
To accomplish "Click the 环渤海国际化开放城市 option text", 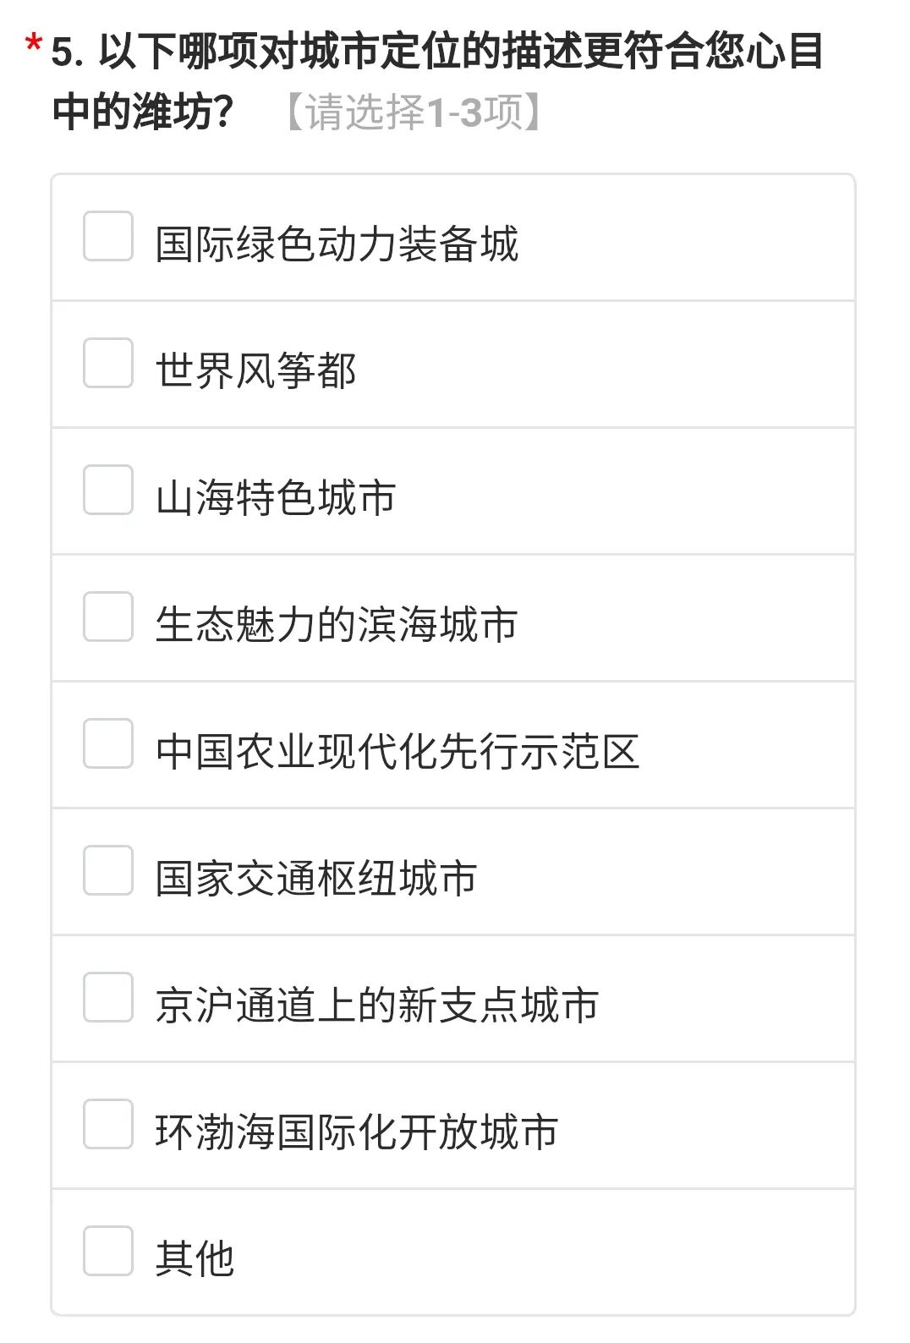I will 357,1132.
